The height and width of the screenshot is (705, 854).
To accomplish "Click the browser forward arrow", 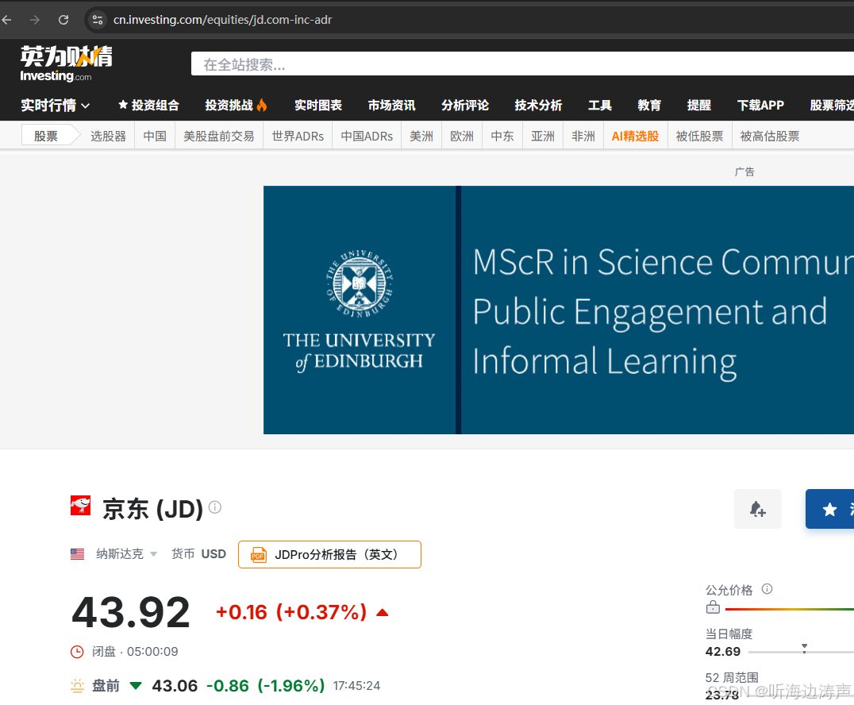I will coord(35,20).
